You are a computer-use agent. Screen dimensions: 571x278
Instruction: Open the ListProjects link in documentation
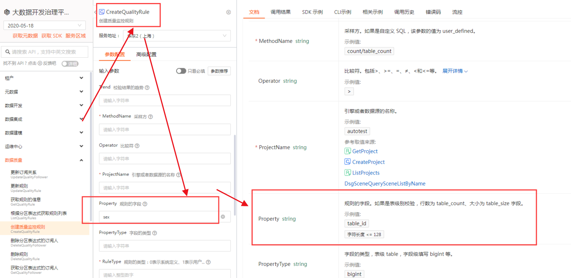[x=366, y=173]
